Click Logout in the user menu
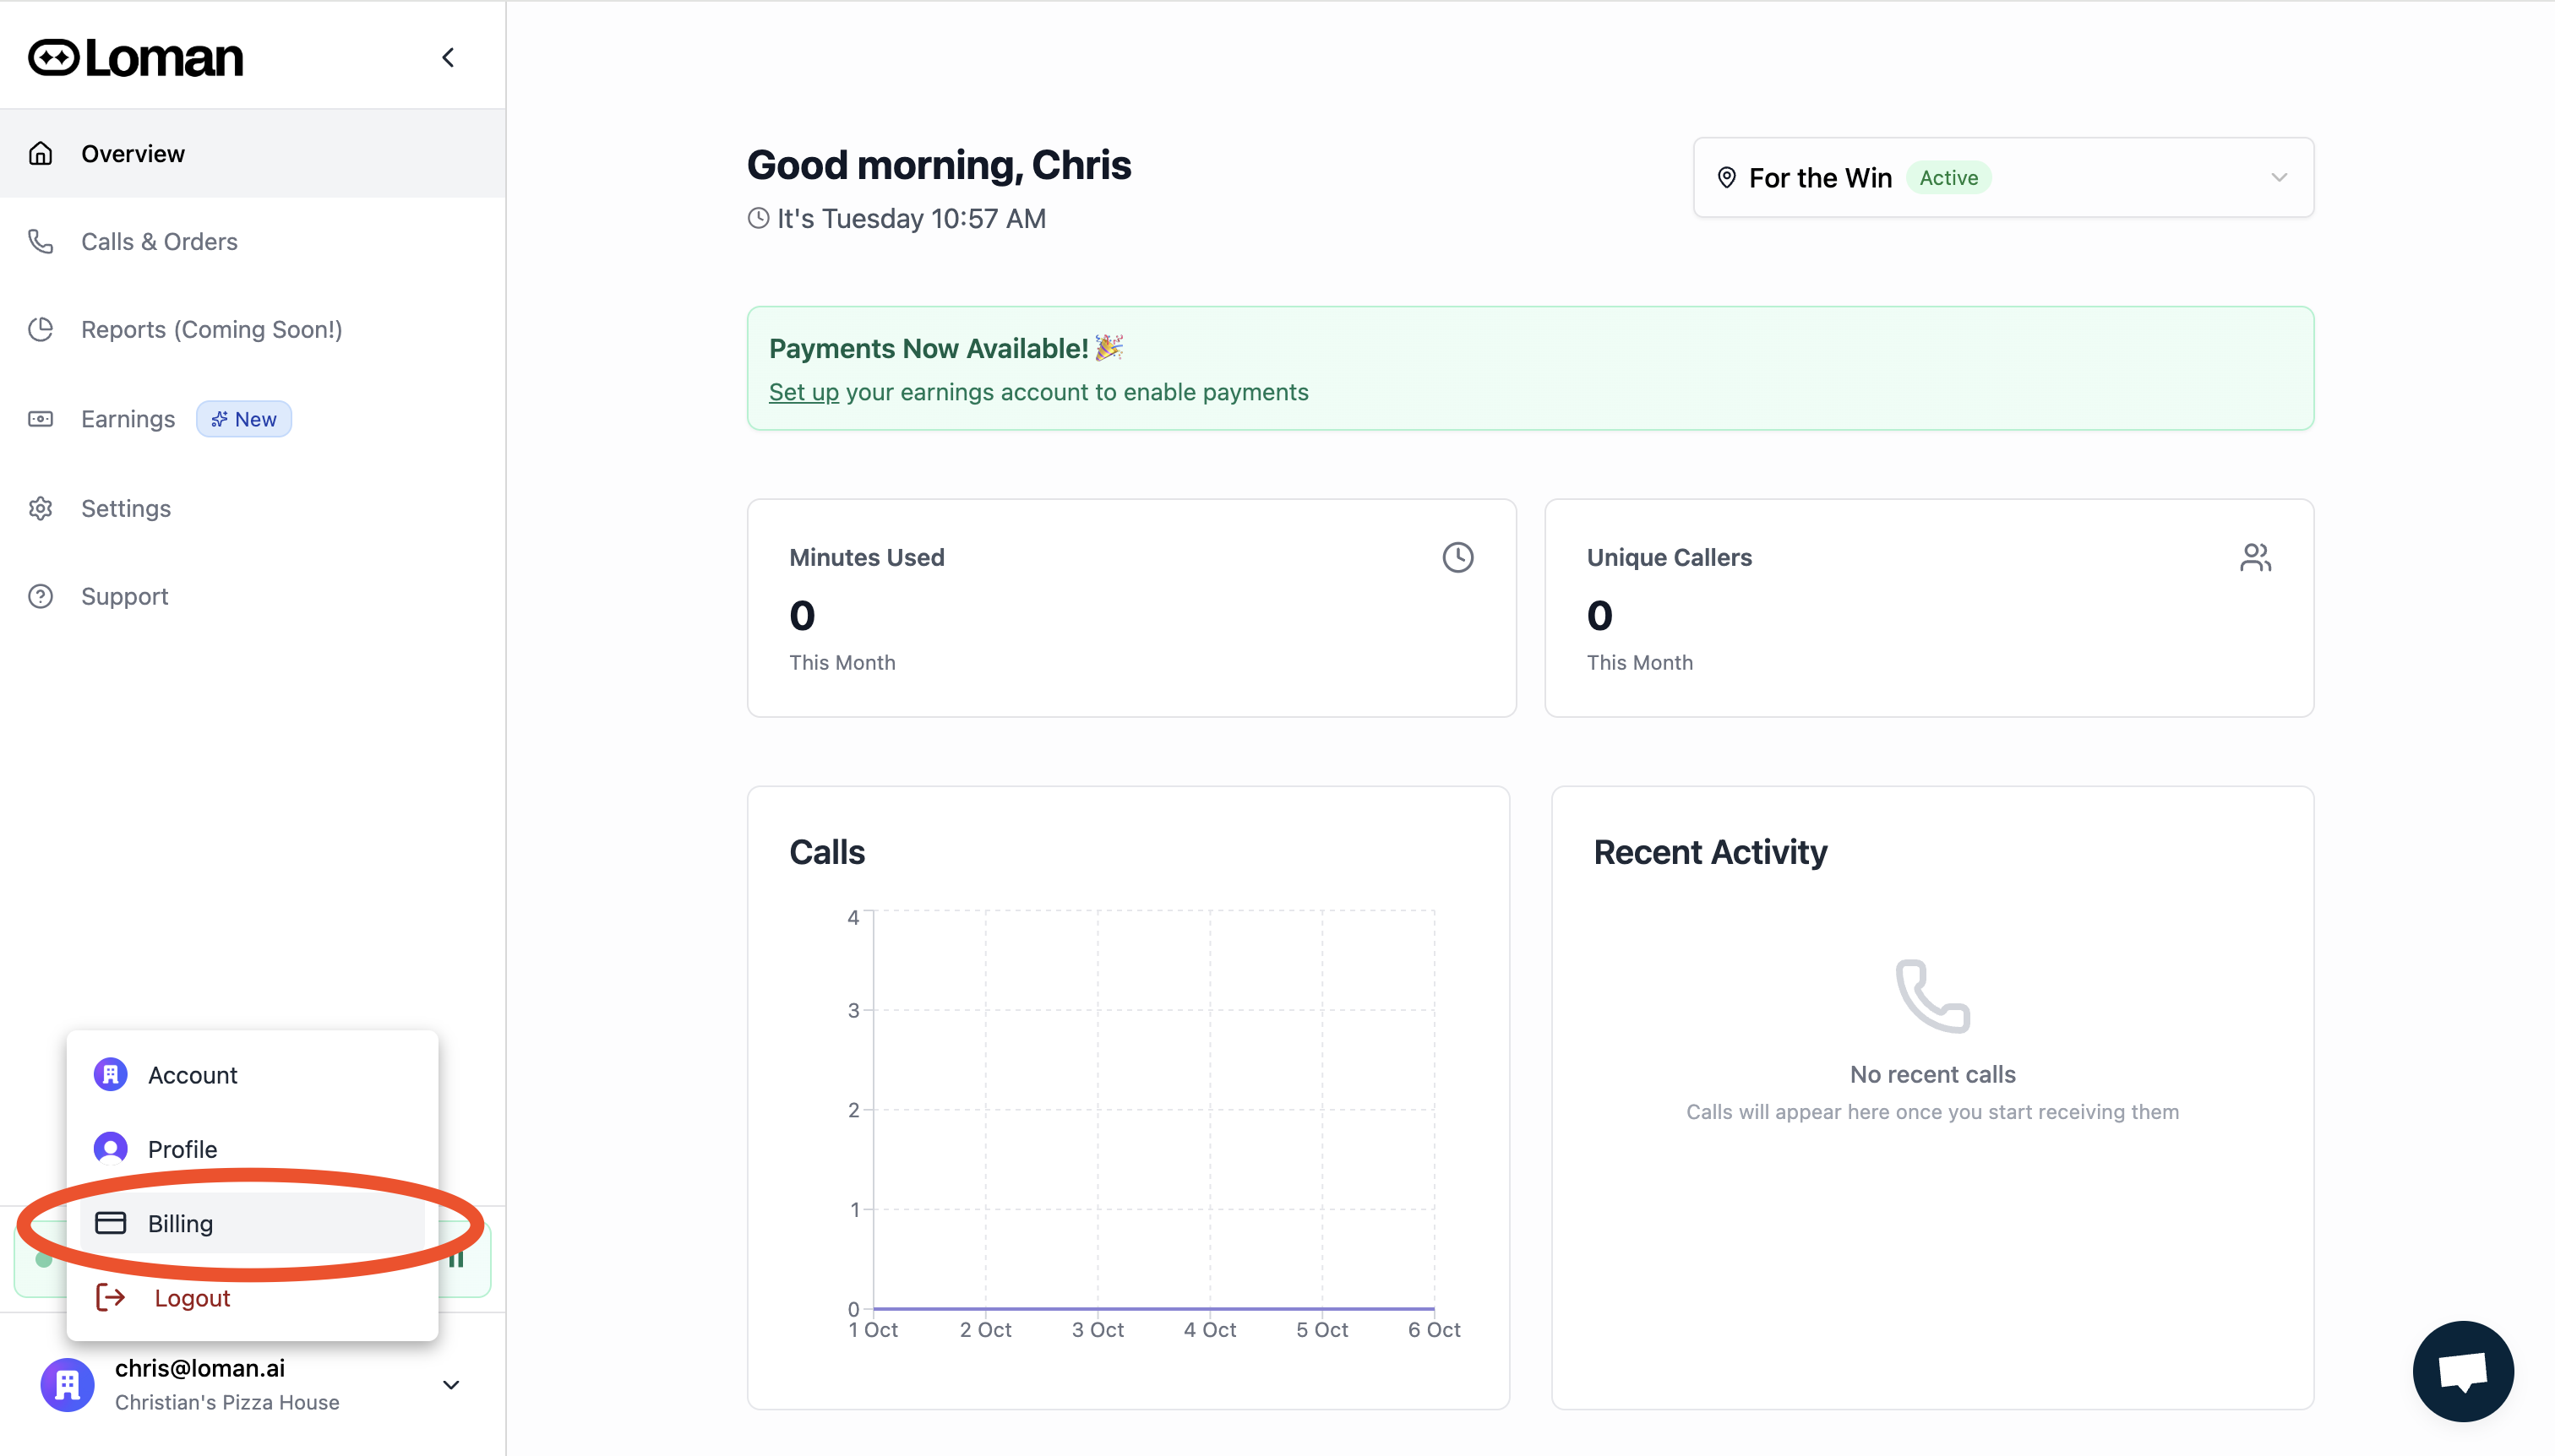Viewport: 2555px width, 1456px height. (191, 1298)
